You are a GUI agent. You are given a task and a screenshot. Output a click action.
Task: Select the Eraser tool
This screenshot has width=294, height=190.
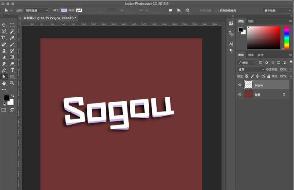(x=4, y=57)
